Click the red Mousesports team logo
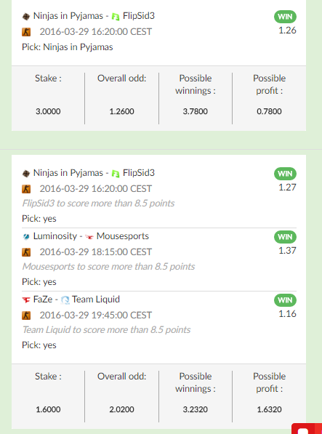The width and height of the screenshot is (322, 434). [x=89, y=237]
